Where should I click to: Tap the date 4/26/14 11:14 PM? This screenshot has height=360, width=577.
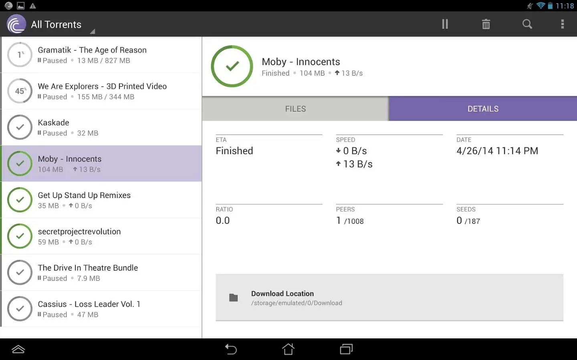point(497,151)
